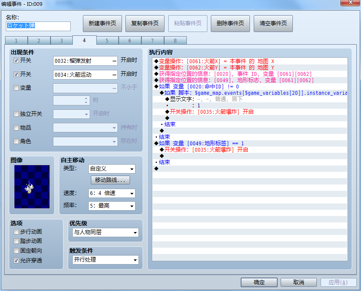Enable the 独立开关 condition checkbox
The width and height of the screenshot is (361, 291).
(x=16, y=114)
